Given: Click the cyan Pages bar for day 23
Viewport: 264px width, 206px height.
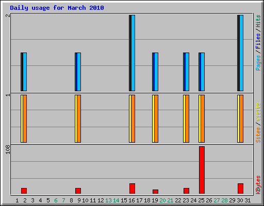Looking at the screenshot, I should tap(187, 72).
